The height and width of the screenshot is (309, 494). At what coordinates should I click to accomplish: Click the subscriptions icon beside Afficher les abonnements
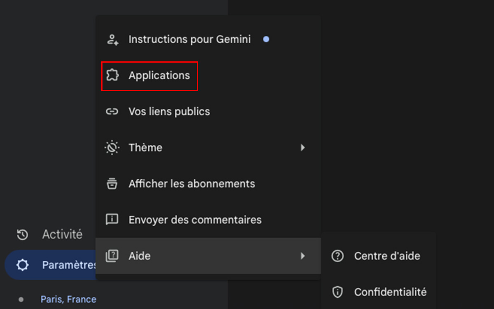pos(112,184)
